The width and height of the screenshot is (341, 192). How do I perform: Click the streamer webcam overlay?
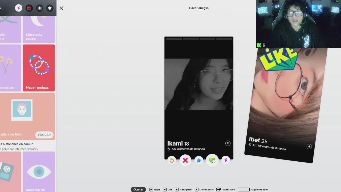tap(298, 24)
